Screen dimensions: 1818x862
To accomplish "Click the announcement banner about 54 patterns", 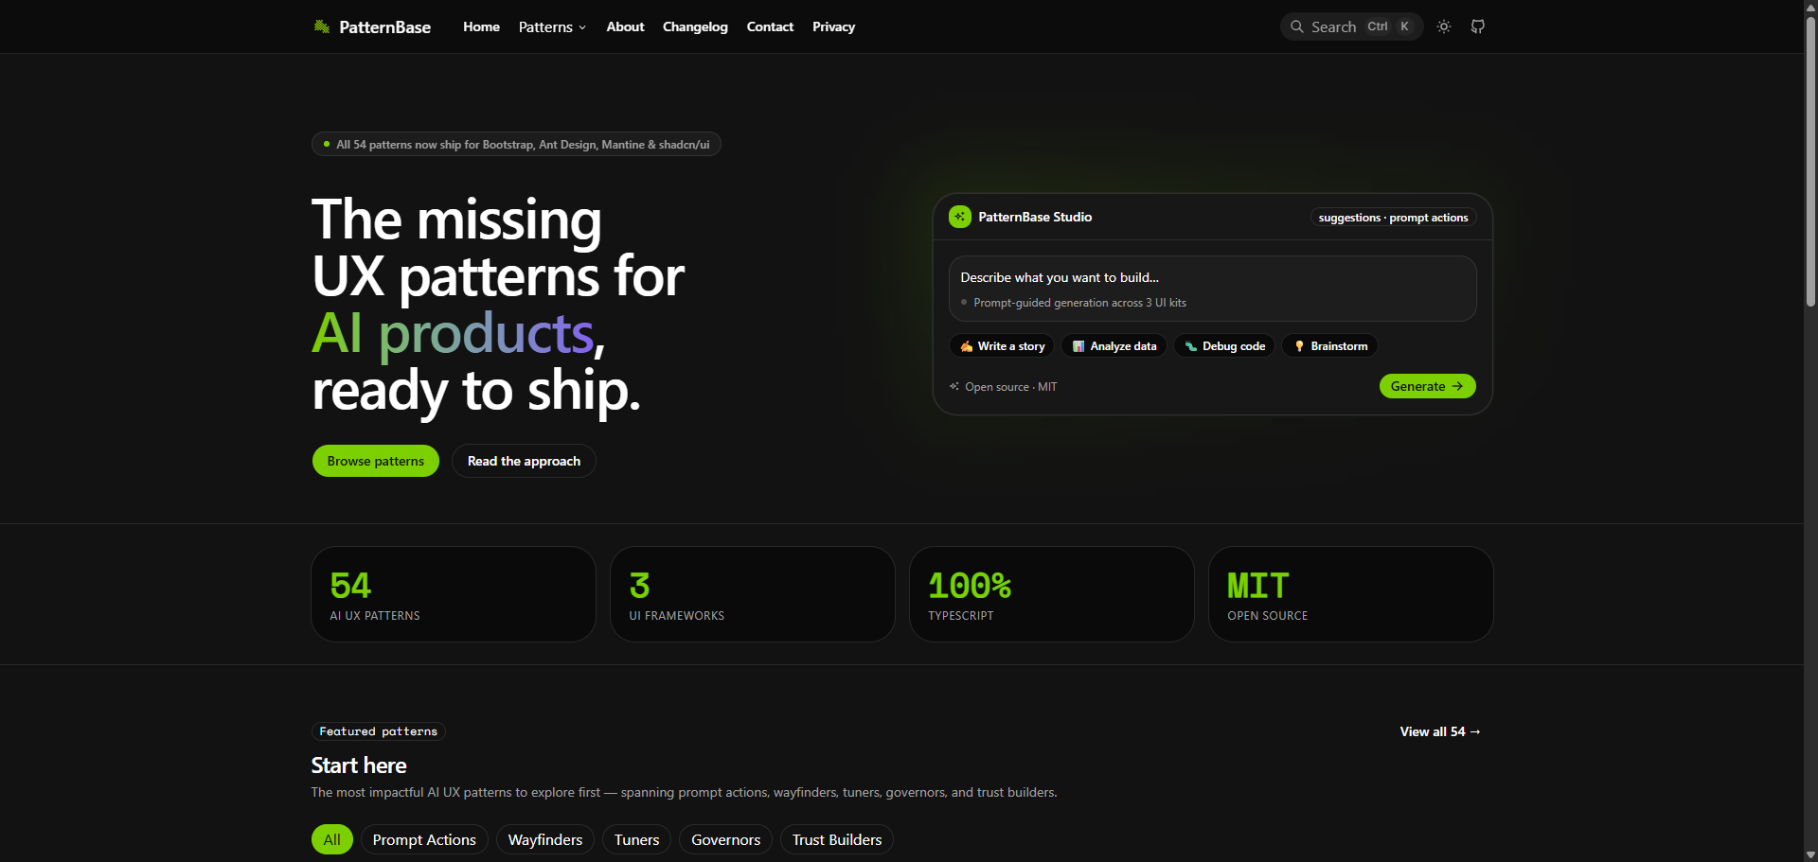I will pyautogui.click(x=516, y=144).
